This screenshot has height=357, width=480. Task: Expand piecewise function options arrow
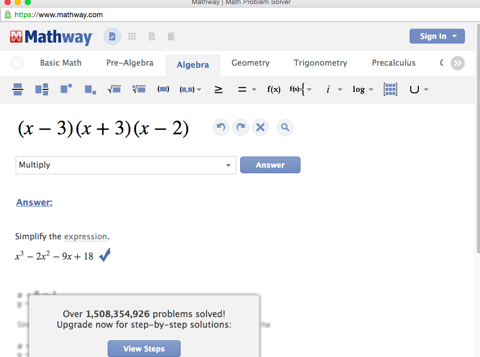click(x=310, y=89)
